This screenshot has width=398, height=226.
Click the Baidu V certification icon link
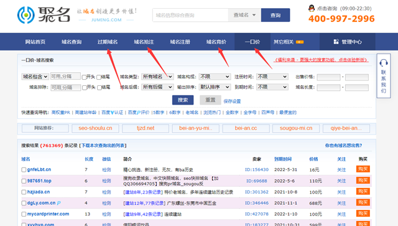(x=112, y=112)
